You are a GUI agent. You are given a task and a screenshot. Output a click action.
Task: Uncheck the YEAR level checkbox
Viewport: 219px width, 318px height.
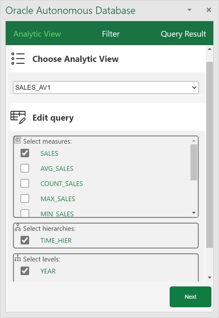(25, 271)
